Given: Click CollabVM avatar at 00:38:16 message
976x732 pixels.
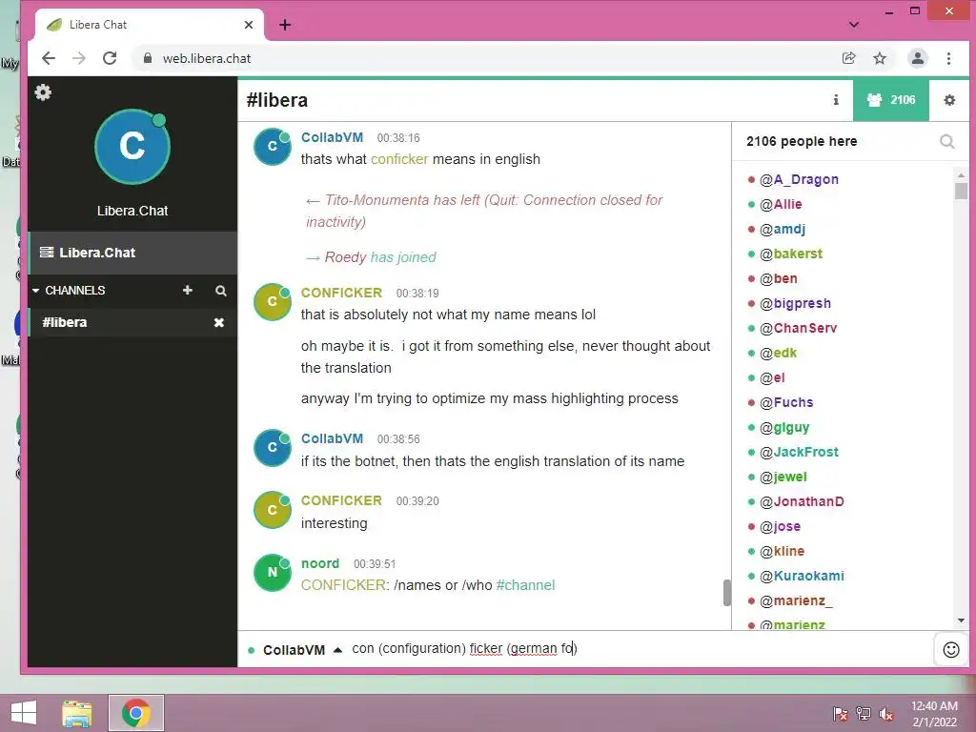Looking at the screenshot, I should (272, 147).
